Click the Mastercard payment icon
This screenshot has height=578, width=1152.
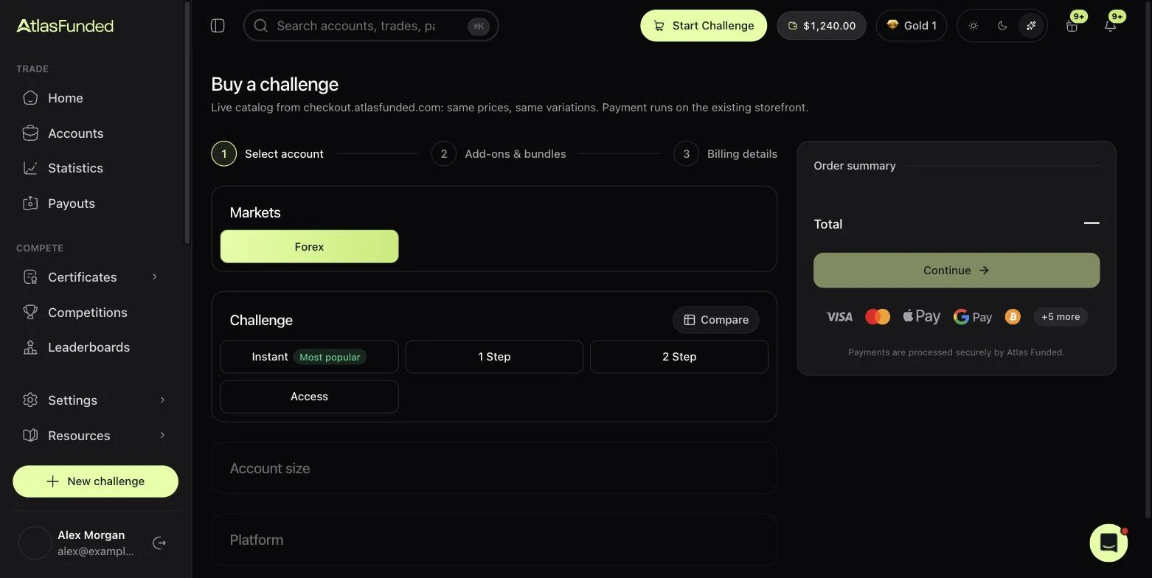[x=878, y=317]
